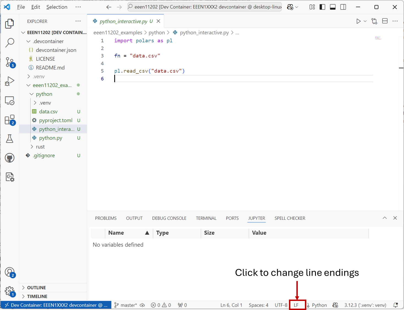Image resolution: width=404 pixels, height=310 pixels.
Task: Collapse the .devcontainer folder
Action: pyautogui.click(x=48, y=41)
